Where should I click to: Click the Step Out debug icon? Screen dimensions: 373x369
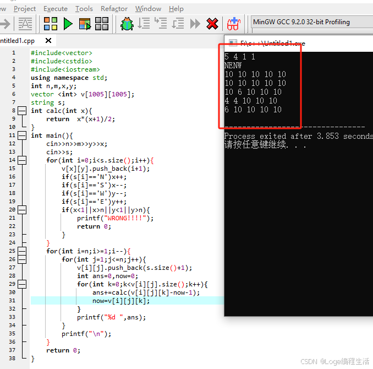tap(178, 24)
